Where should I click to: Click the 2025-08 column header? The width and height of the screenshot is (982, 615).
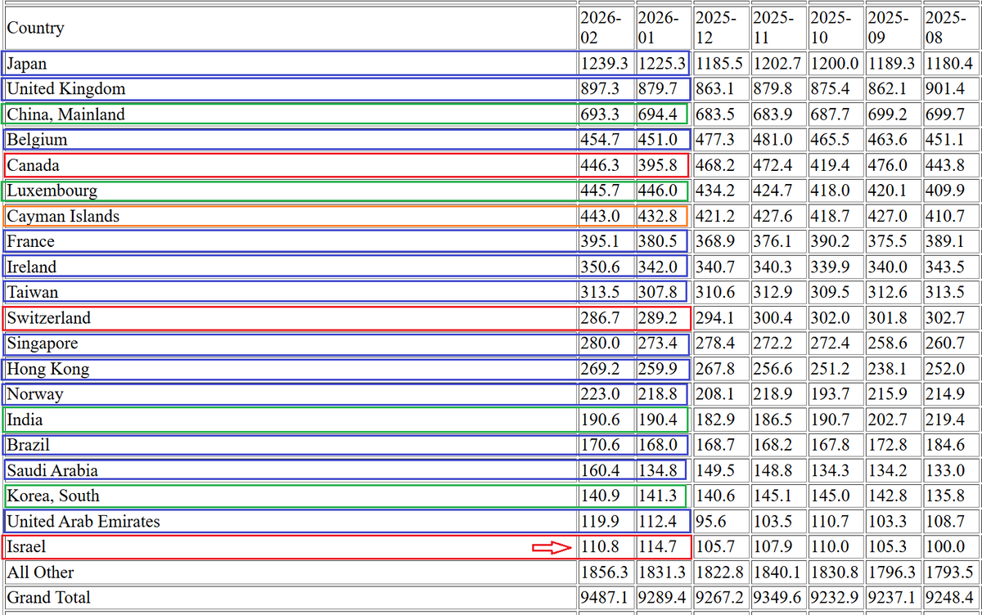pyautogui.click(x=950, y=28)
